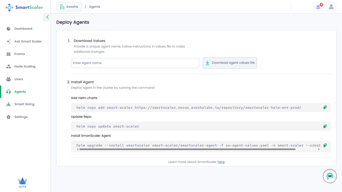Click the crown icon above version number
342x192 pixels.
[x=23, y=181]
